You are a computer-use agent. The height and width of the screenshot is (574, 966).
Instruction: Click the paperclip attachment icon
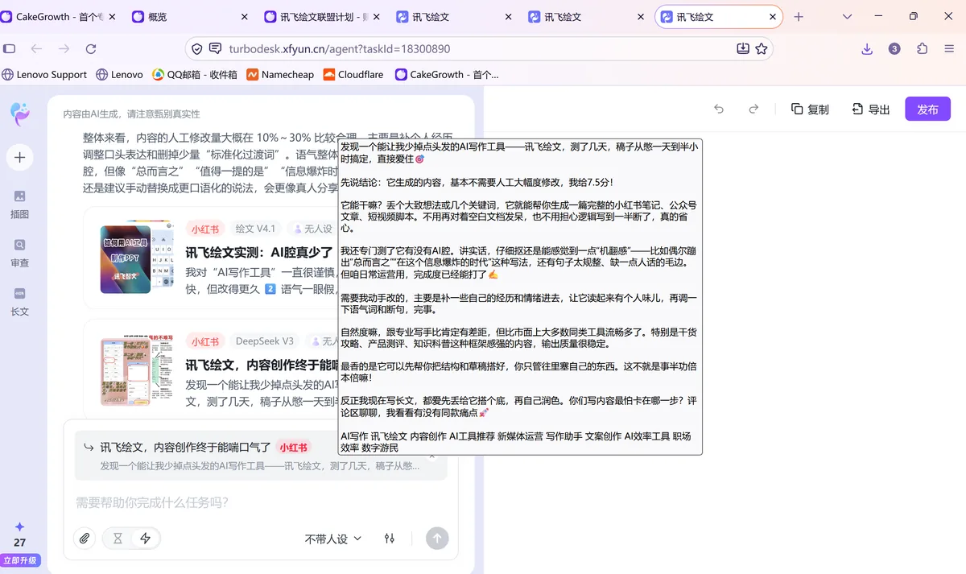point(84,539)
